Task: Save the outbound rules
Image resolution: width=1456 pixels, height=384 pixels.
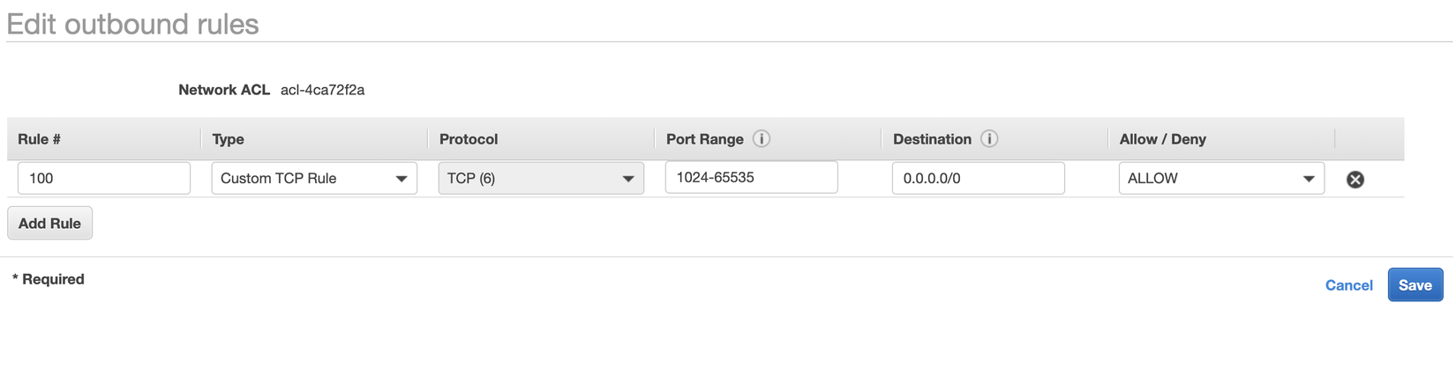Action: click(x=1415, y=285)
